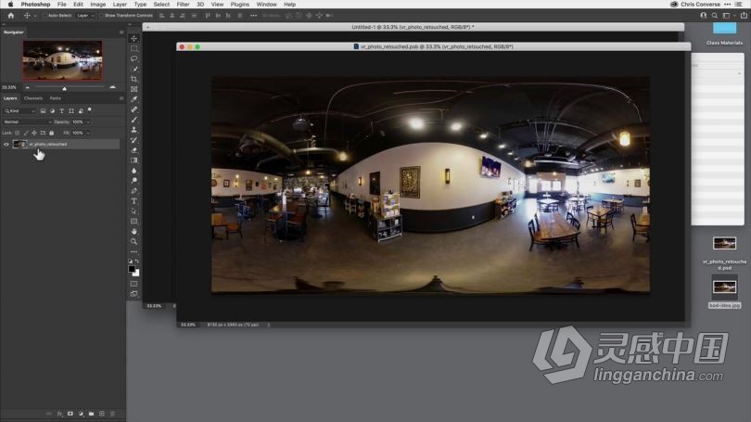751x422 pixels.
Task: Select the Lasso tool
Action: click(134, 58)
